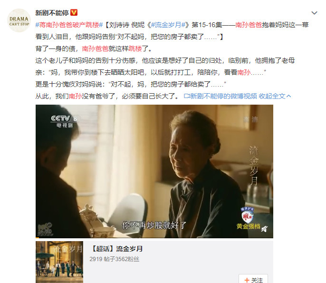This screenshot has width=326, height=283.
Task: Click the 2919 帖子 3562 粉丝 stats
Action: [115, 259]
